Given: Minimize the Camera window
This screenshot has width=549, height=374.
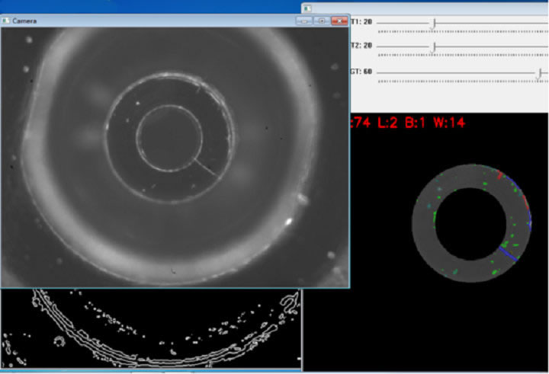Looking at the screenshot, I should tap(305, 21).
